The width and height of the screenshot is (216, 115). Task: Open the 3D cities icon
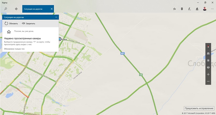click(197, 9)
